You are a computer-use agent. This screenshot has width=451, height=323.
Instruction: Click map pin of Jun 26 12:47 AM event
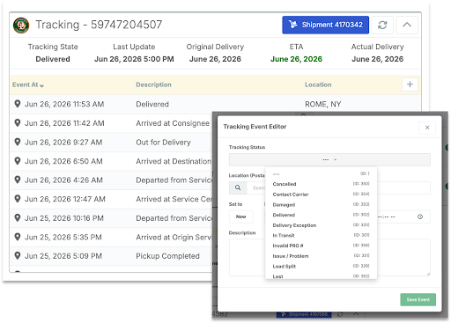[x=18, y=199]
